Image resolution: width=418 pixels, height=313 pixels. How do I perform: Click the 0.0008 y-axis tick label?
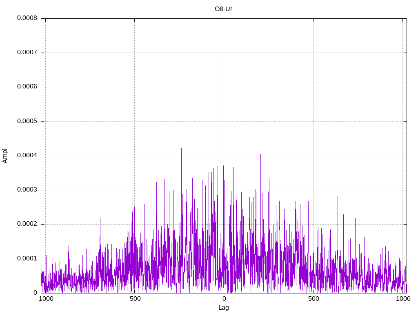tap(27, 18)
